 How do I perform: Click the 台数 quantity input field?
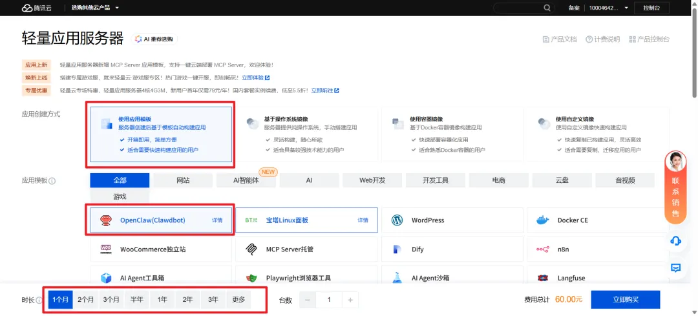point(329,300)
